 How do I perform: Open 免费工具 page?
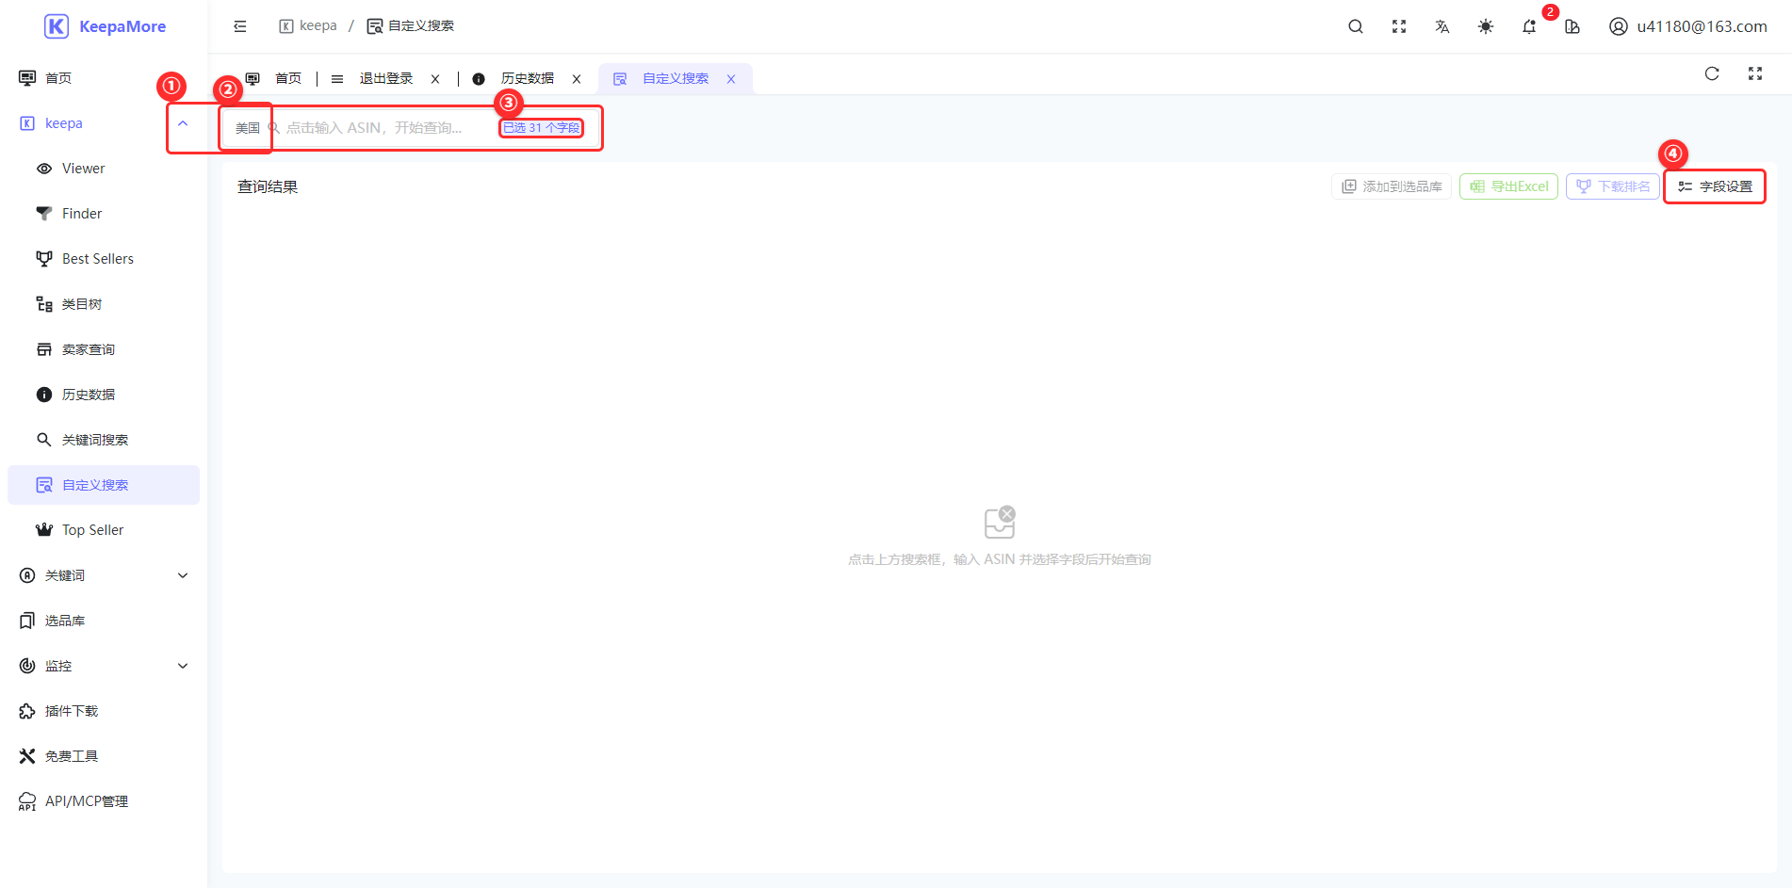[104, 756]
